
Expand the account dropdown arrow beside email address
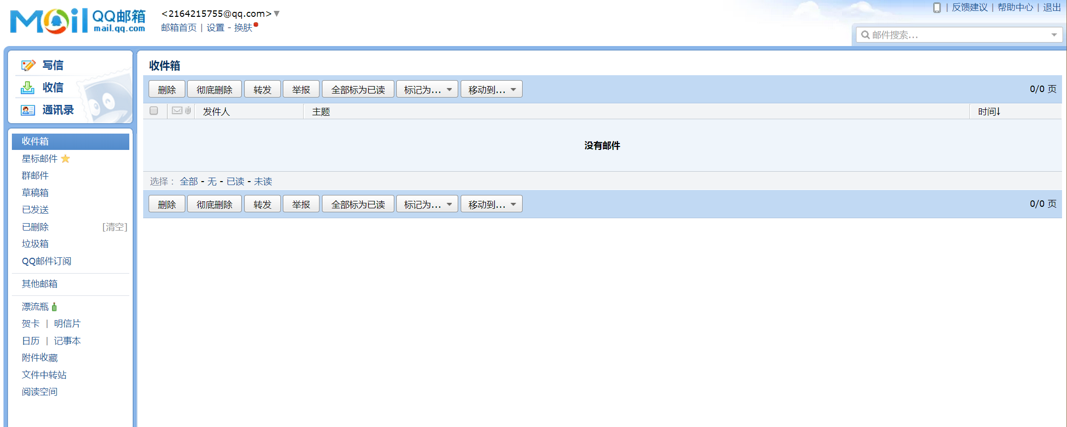277,14
